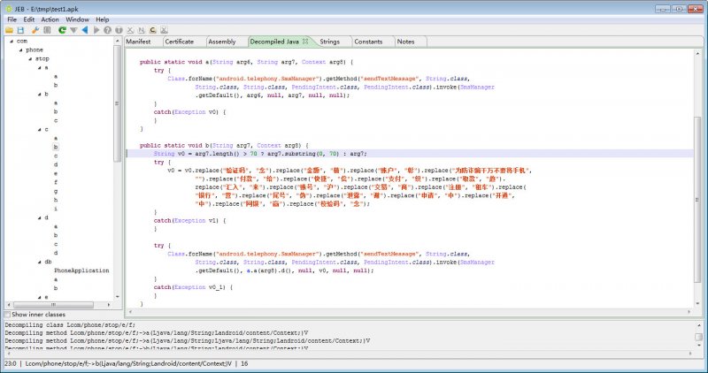Switch to the Notes tab
The width and height of the screenshot is (708, 373).
(x=405, y=42)
